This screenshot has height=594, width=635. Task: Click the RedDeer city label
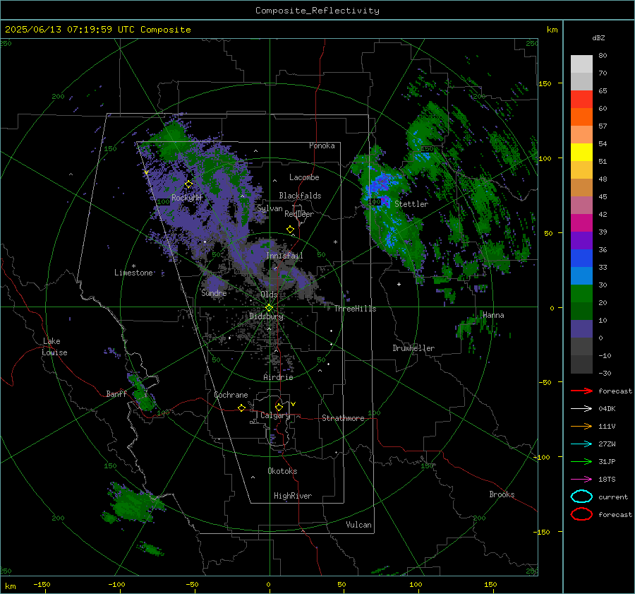point(299,214)
